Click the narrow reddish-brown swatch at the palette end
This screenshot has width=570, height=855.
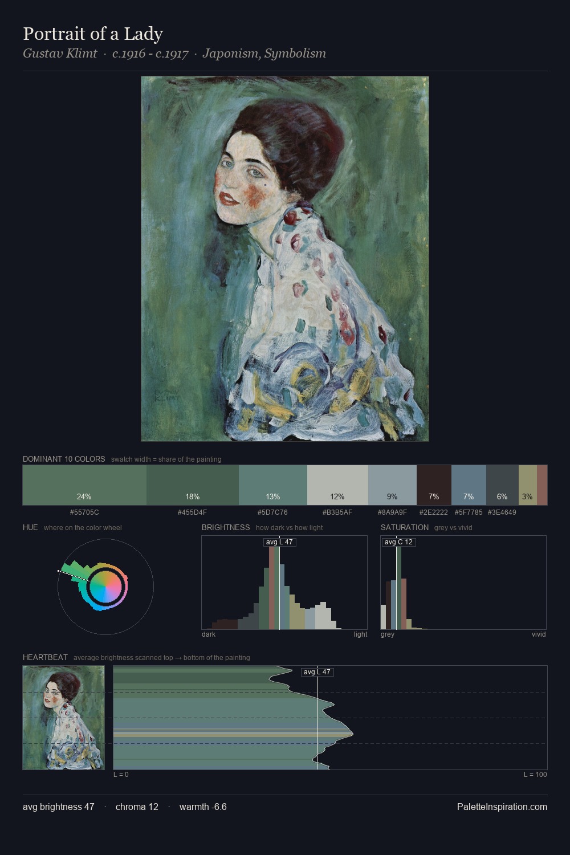tap(542, 485)
